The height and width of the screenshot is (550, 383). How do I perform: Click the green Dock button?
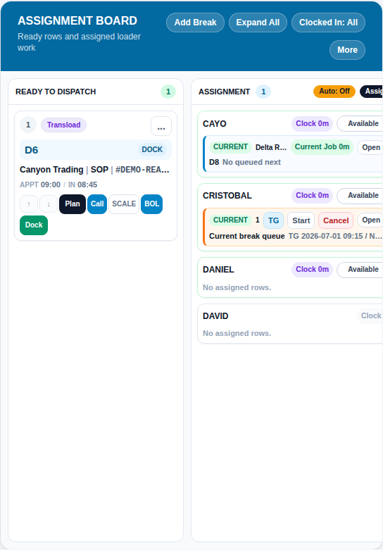pyautogui.click(x=34, y=225)
